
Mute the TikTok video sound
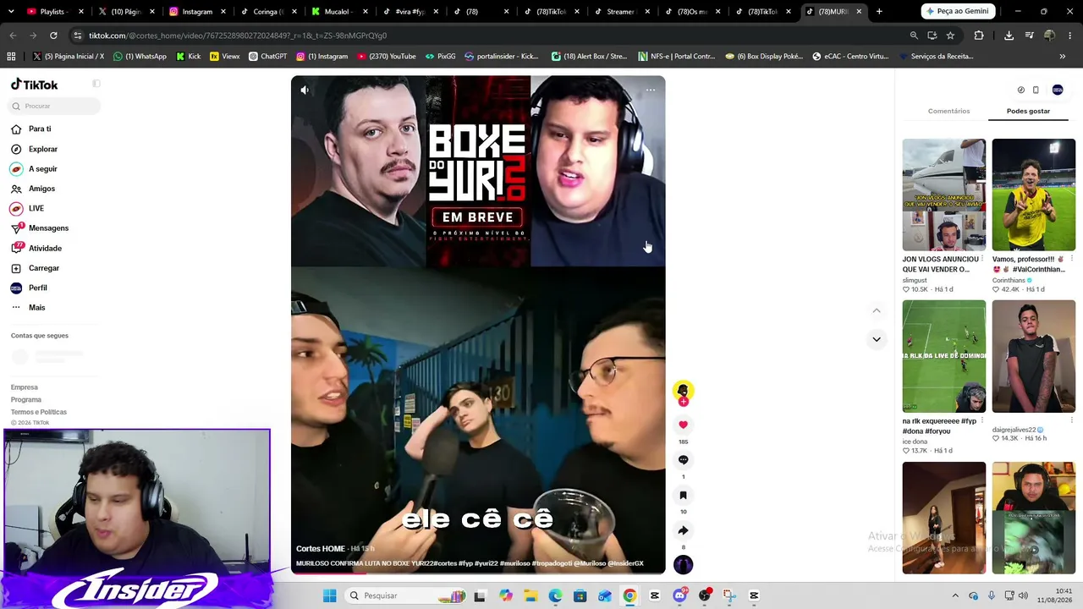[x=305, y=90]
